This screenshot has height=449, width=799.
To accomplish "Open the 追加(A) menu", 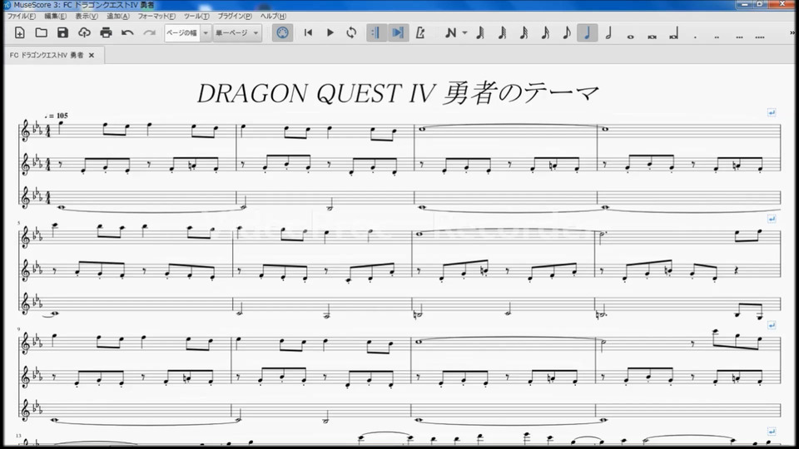I will coord(118,17).
